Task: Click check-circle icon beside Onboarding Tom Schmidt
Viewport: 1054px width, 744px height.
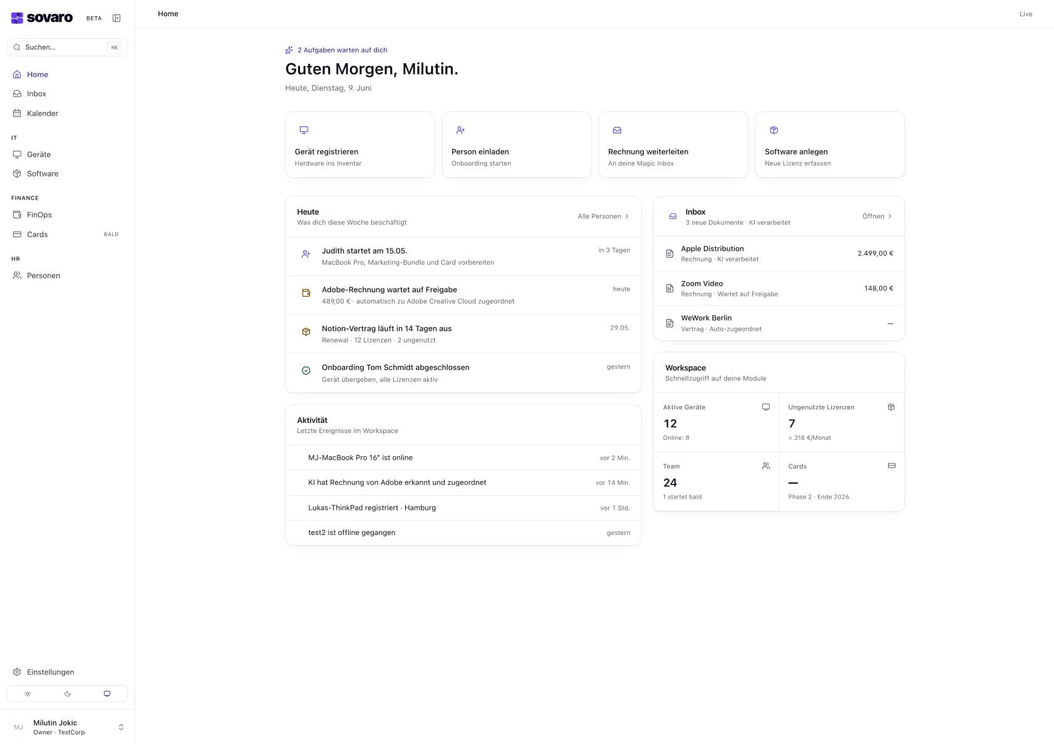Action: coord(306,370)
